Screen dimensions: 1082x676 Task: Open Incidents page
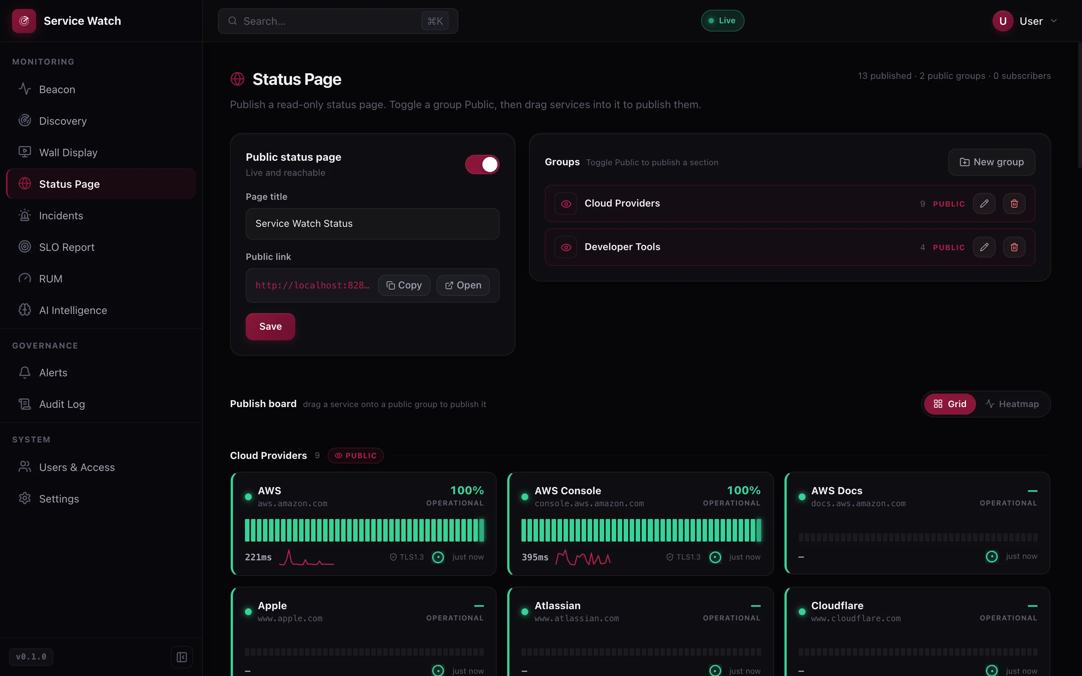[x=101, y=216]
